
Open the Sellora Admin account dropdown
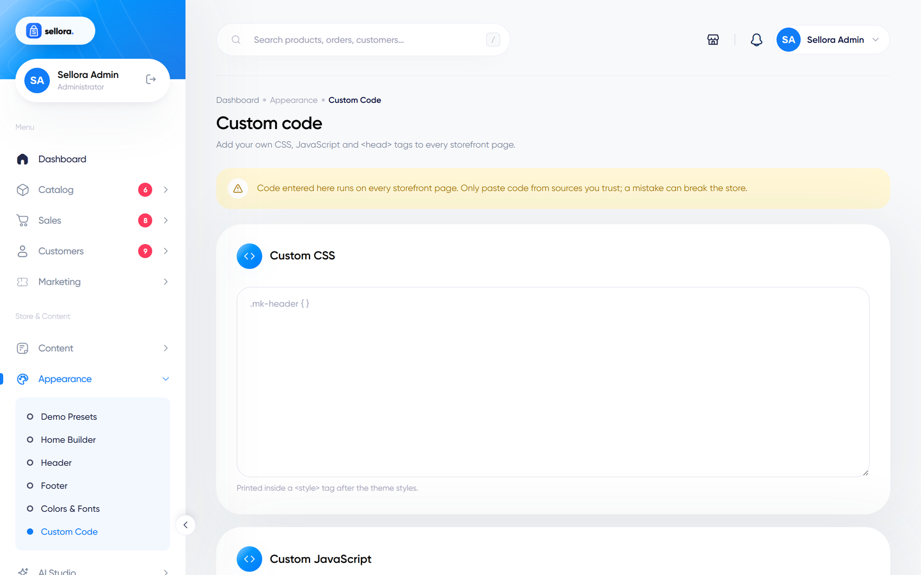tap(832, 40)
